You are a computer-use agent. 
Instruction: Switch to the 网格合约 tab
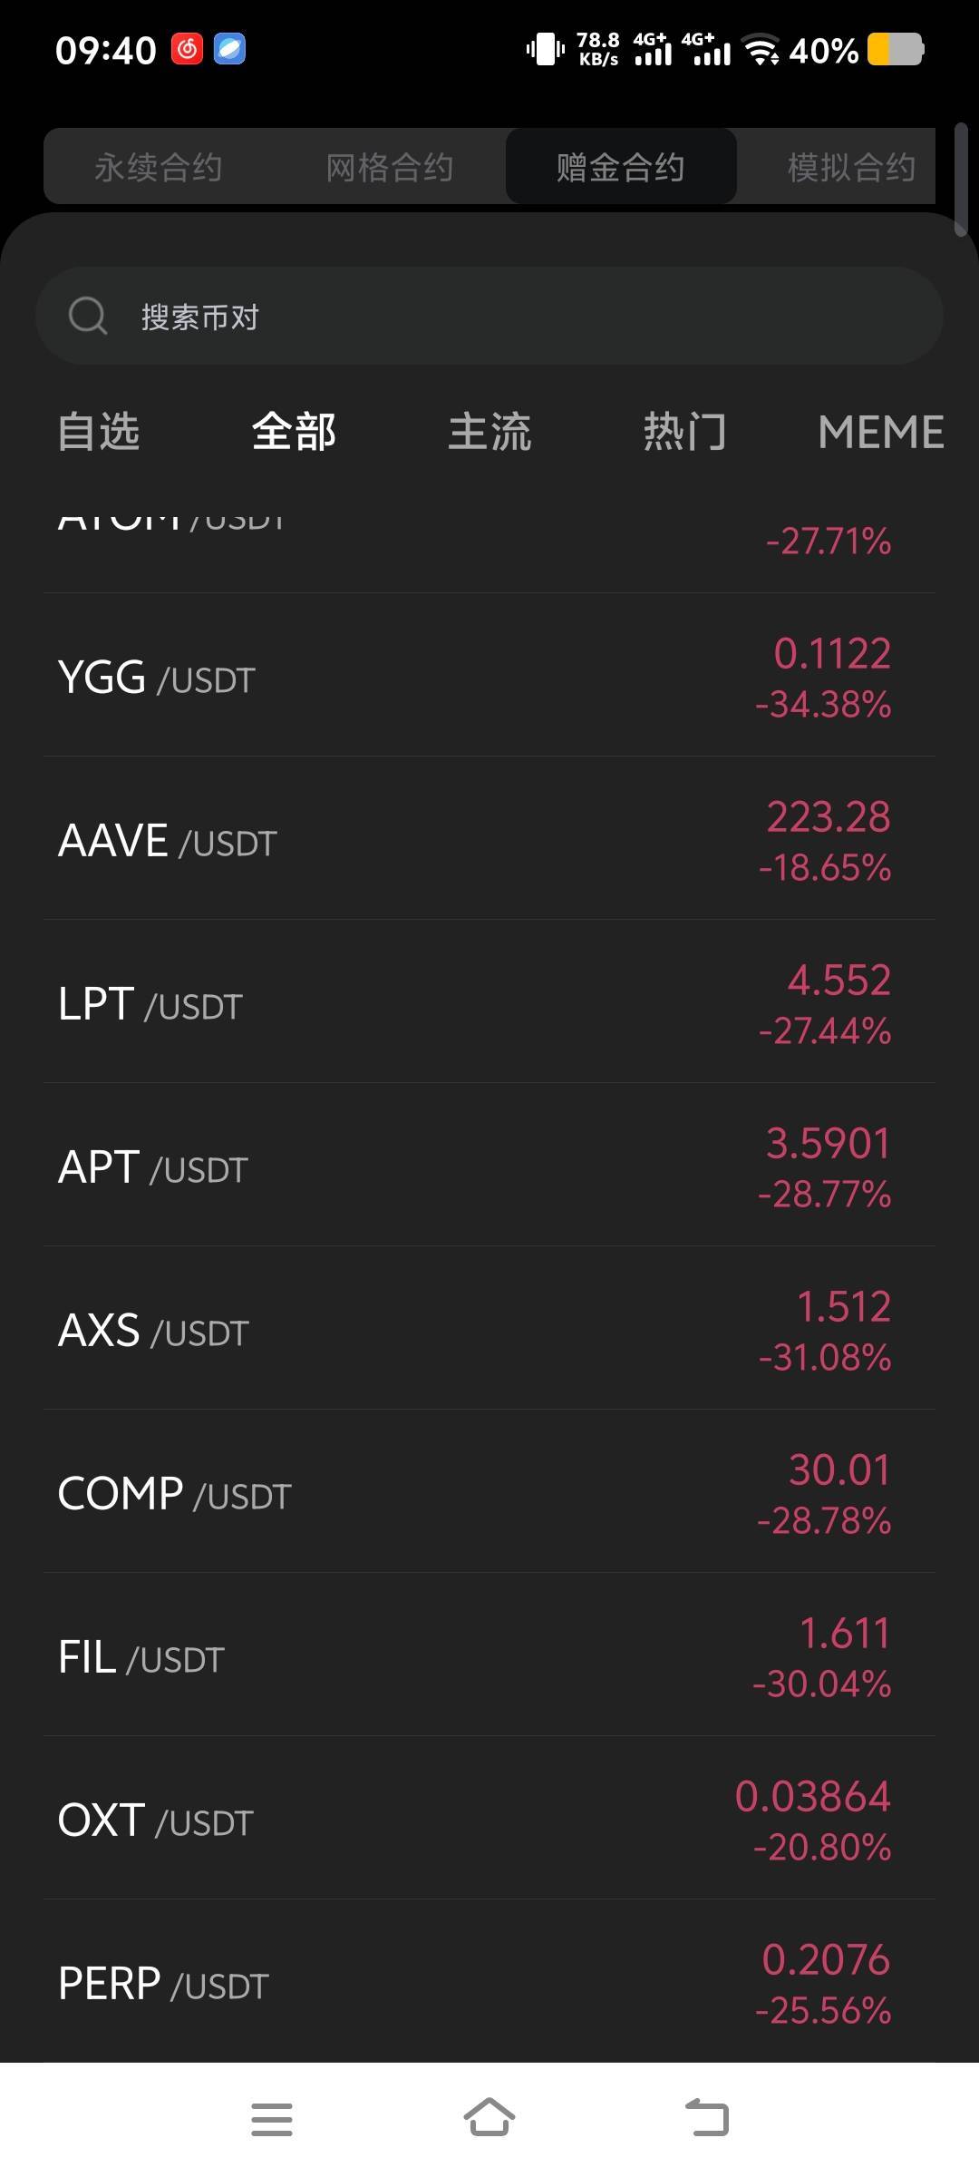pos(390,167)
